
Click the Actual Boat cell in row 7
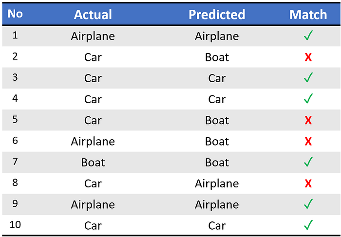[x=93, y=163]
